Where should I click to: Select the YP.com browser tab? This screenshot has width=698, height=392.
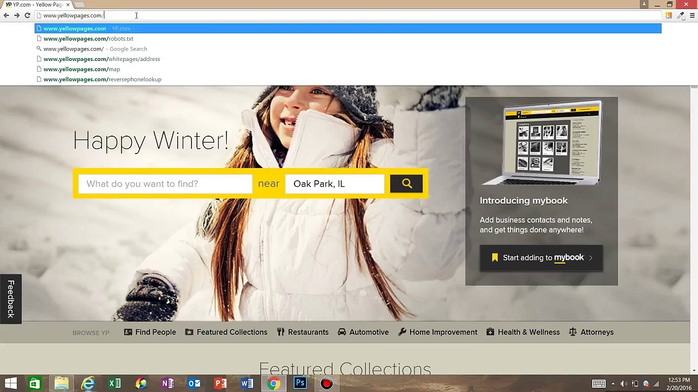pos(37,4)
